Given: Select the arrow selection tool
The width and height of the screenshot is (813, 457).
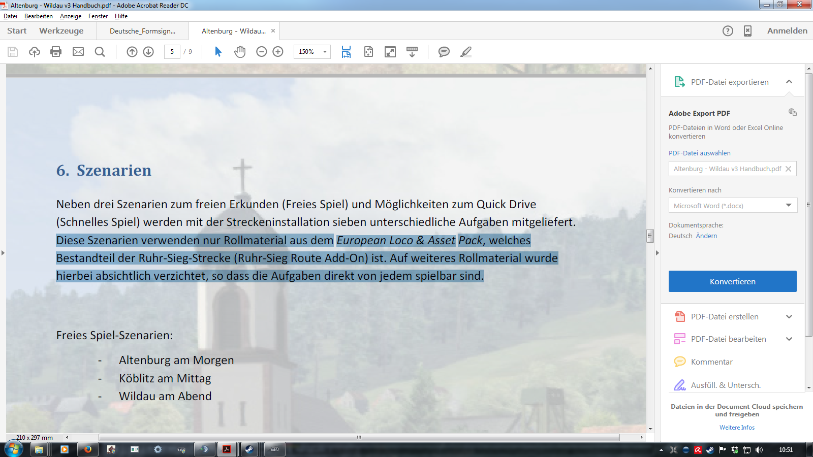Looking at the screenshot, I should tap(218, 52).
